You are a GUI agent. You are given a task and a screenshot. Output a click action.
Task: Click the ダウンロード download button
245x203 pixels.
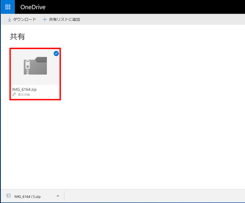(22, 19)
